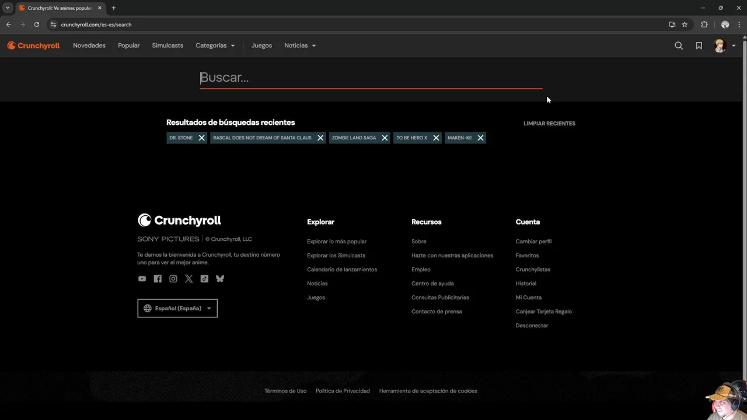Viewport: 747px width, 420px height.
Task: Open the Crunchylistas link
Action: point(533,269)
